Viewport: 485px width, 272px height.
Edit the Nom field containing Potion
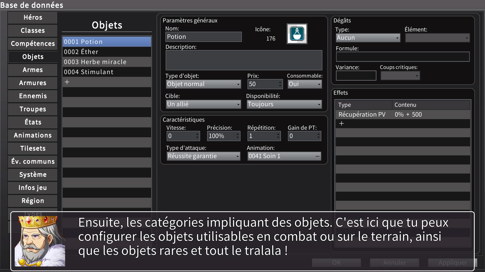click(204, 37)
